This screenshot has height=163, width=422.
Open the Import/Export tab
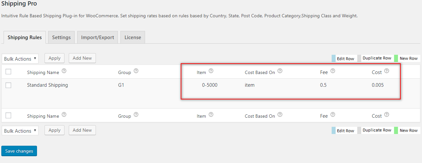pos(98,37)
